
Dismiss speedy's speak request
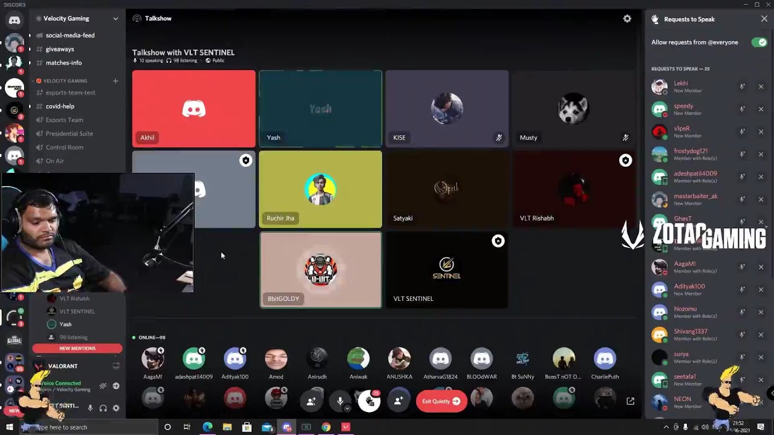pos(761,109)
